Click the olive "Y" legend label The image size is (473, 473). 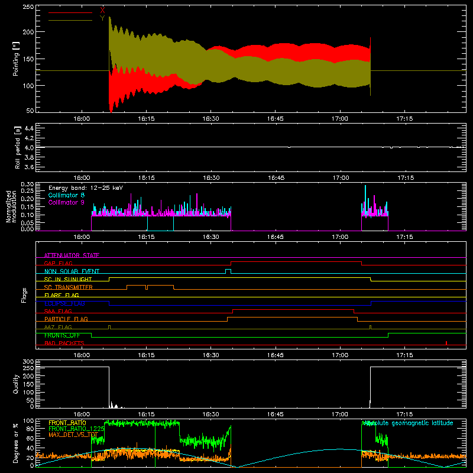[x=102, y=18]
